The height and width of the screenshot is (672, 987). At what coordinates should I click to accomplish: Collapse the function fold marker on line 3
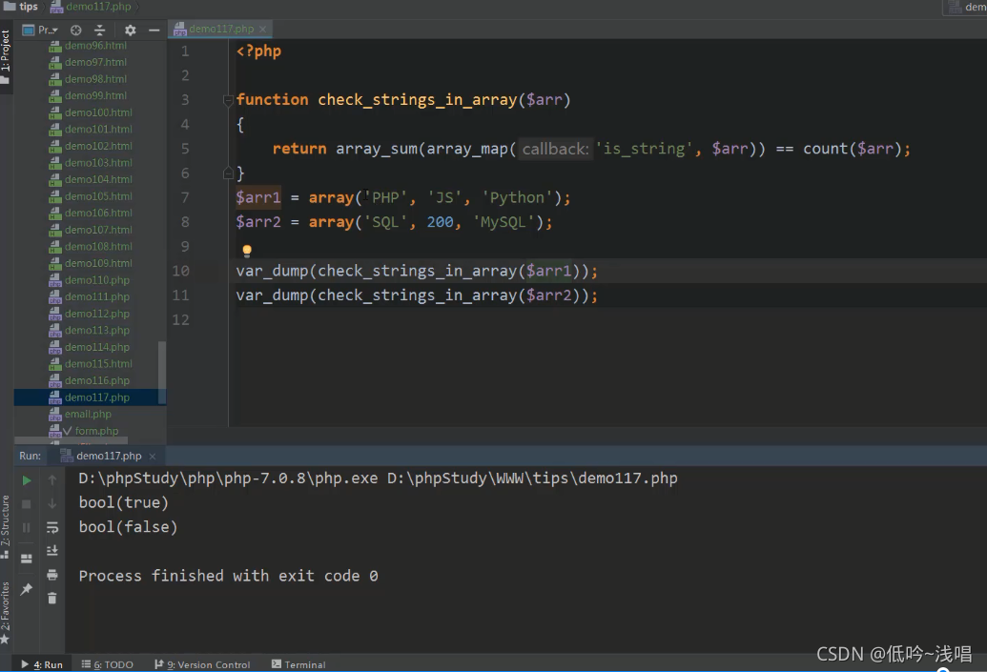pos(228,100)
